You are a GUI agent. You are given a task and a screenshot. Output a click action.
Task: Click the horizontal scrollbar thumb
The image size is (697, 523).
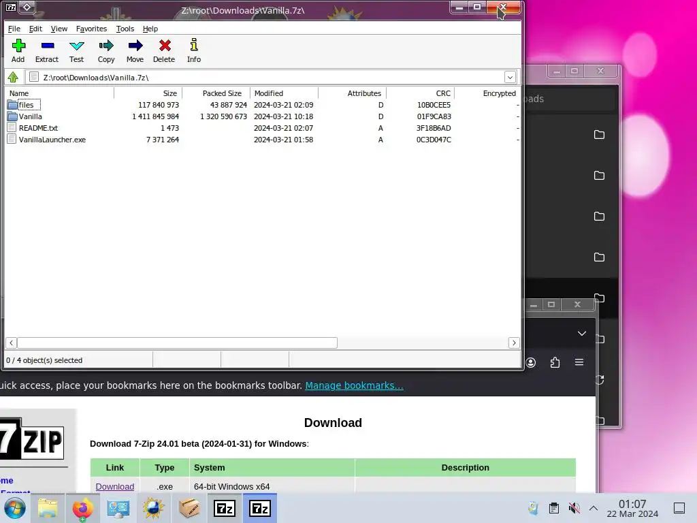click(x=178, y=343)
